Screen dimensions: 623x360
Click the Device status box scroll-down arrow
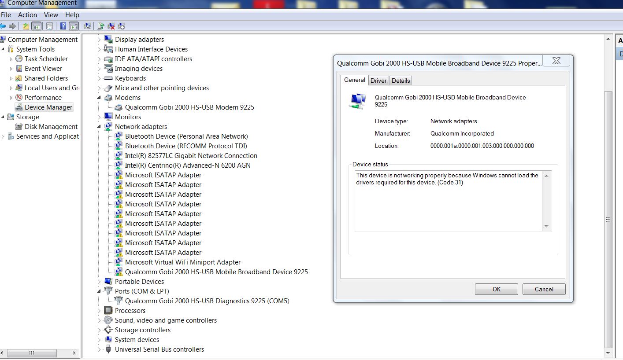coord(546,227)
